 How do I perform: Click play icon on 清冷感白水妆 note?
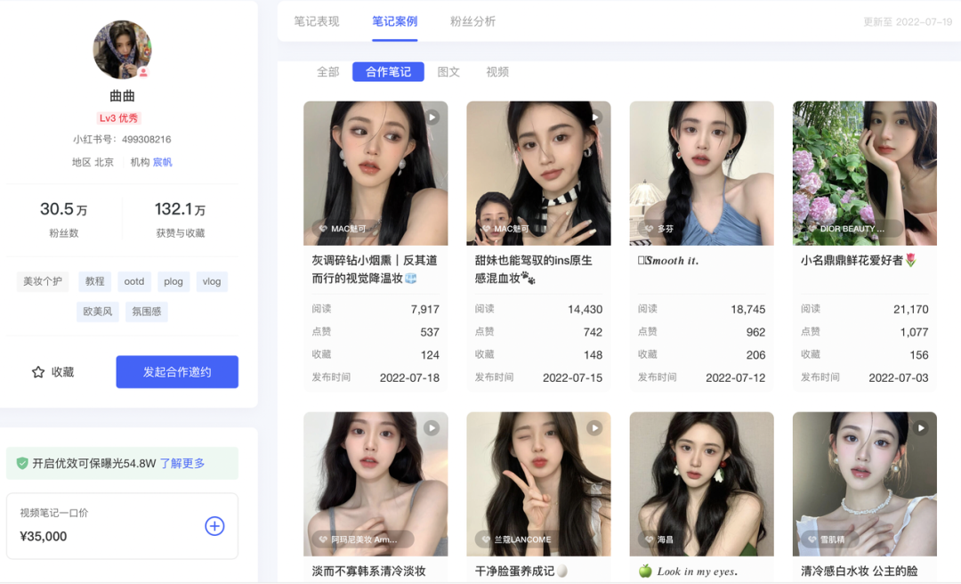click(x=921, y=428)
